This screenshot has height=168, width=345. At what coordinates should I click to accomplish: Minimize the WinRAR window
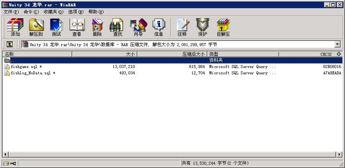tap(327, 4)
